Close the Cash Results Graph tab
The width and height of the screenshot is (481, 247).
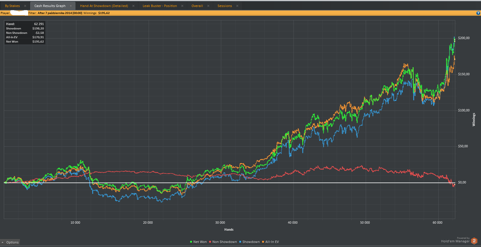(x=71, y=6)
